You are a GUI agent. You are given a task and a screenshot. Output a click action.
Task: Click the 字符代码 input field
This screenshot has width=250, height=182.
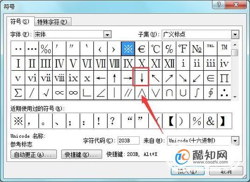129,141
